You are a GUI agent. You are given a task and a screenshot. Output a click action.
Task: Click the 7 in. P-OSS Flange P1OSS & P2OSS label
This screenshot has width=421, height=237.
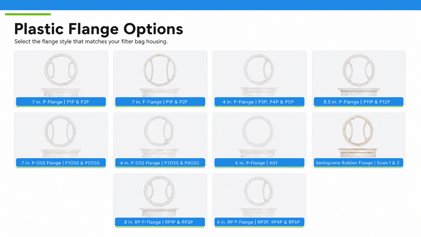[61, 163]
